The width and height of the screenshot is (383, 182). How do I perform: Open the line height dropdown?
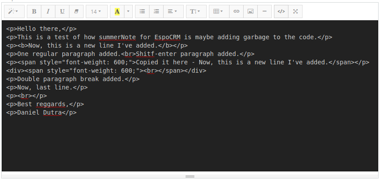[x=195, y=11]
